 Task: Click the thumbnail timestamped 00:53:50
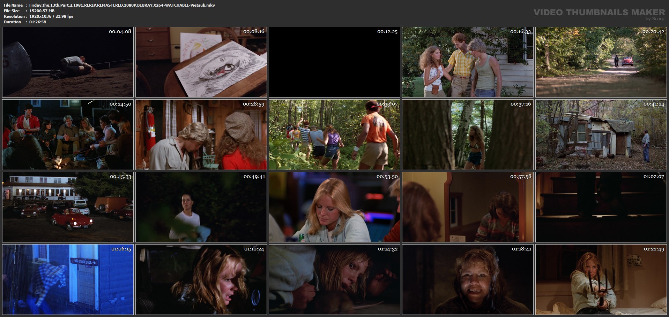(334, 207)
